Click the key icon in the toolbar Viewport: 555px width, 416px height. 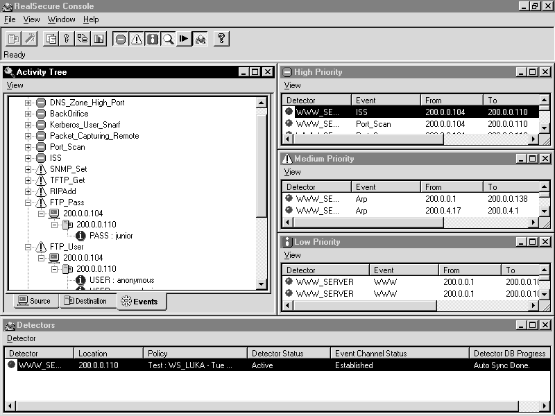(67, 39)
